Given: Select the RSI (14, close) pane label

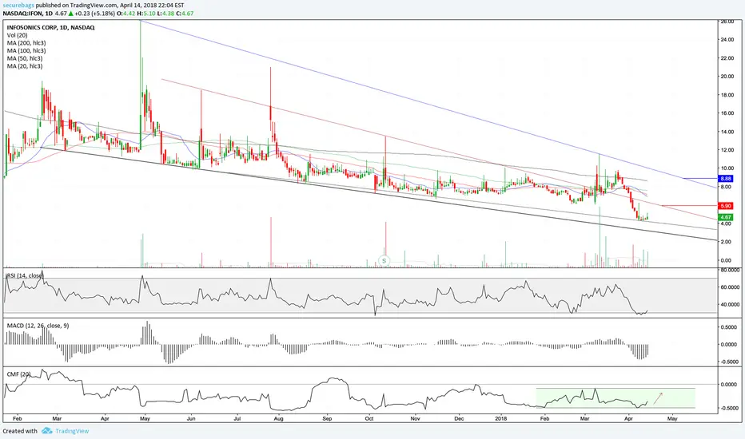Looking at the screenshot, I should point(26,275).
